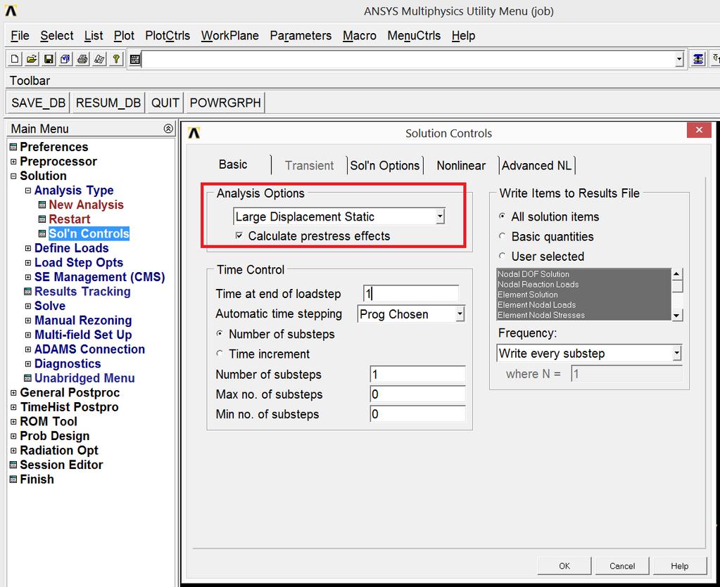Click the RESUM_DB toolbar button
The height and width of the screenshot is (587, 720).
click(x=108, y=102)
